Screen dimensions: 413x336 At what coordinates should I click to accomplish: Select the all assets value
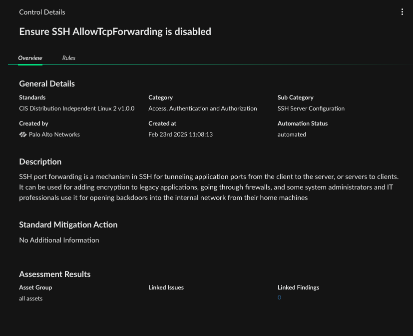[x=30, y=298]
